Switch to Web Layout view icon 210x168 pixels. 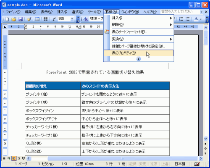(x=9, y=158)
